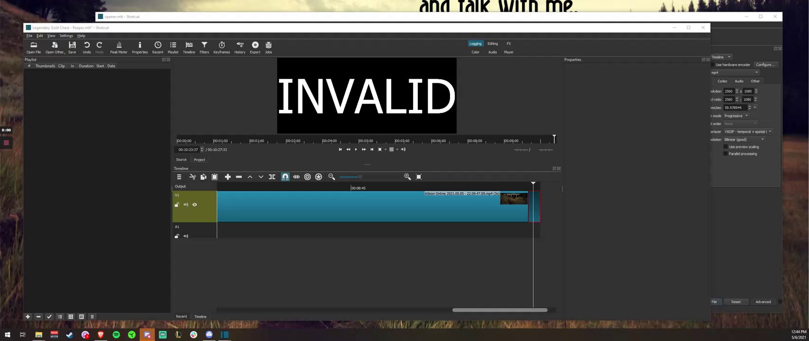Switch to the Audio tab in Export panel

pos(739,81)
